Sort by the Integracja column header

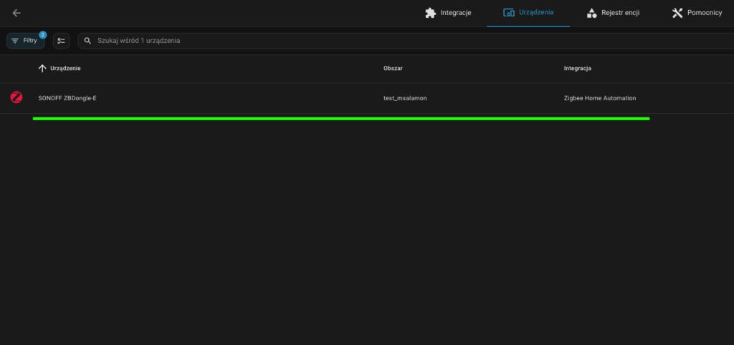[578, 68]
